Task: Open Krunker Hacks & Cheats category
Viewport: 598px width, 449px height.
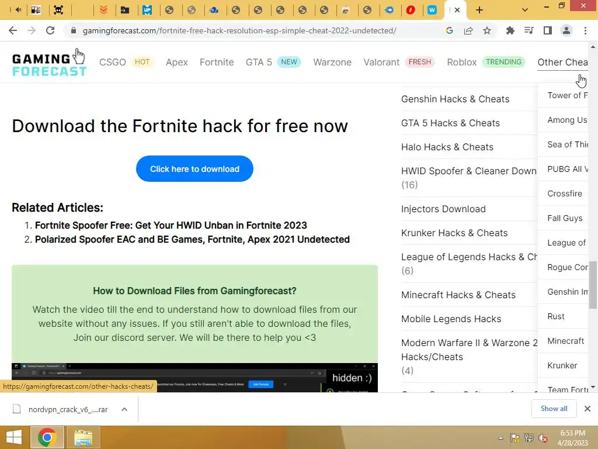Action: 454,233
